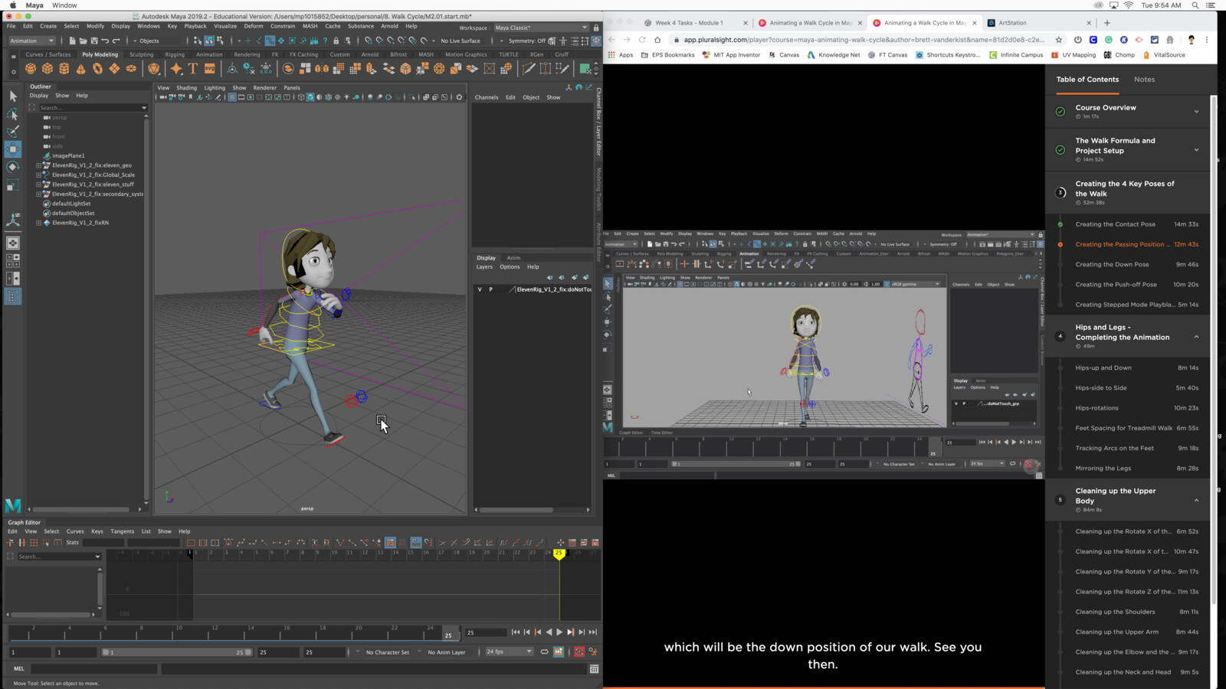
Task: Toggle Auto Keyframe with the red key icon
Action: click(x=579, y=651)
